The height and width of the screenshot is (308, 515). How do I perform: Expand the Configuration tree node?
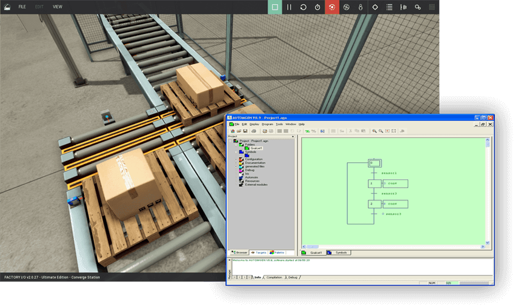[x=236, y=159]
